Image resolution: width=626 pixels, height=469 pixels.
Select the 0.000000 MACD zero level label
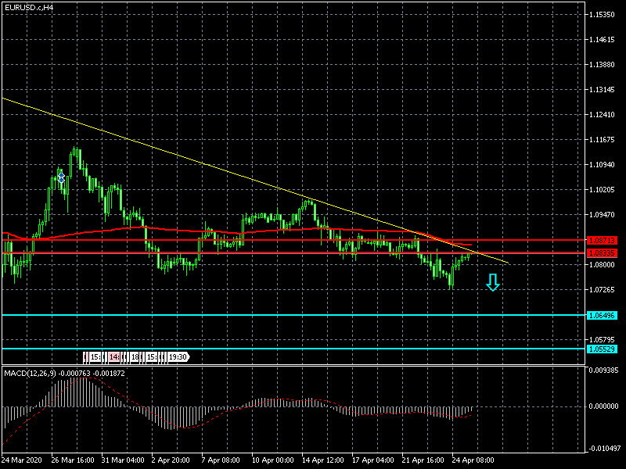click(605, 406)
